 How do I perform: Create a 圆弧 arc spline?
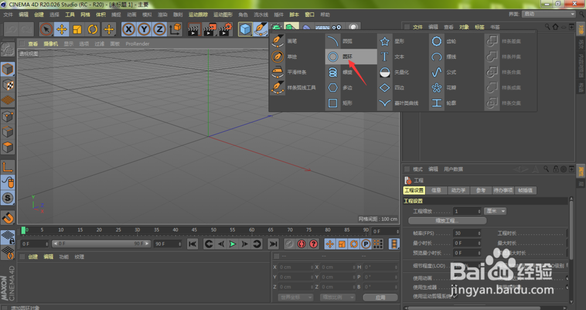[x=351, y=41]
